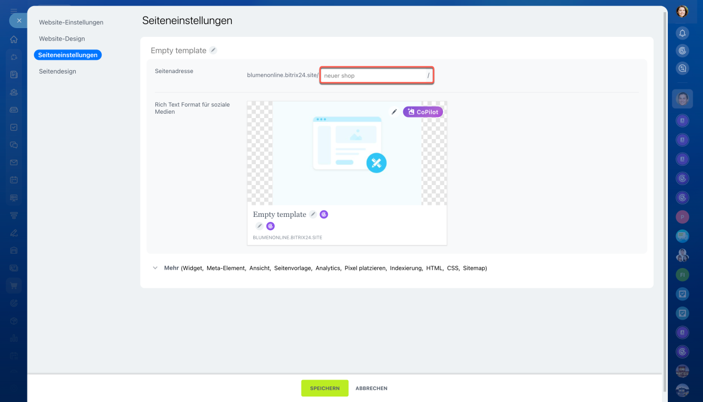
Task: Click ABBRECHEN to cancel changes
Action: 371,388
